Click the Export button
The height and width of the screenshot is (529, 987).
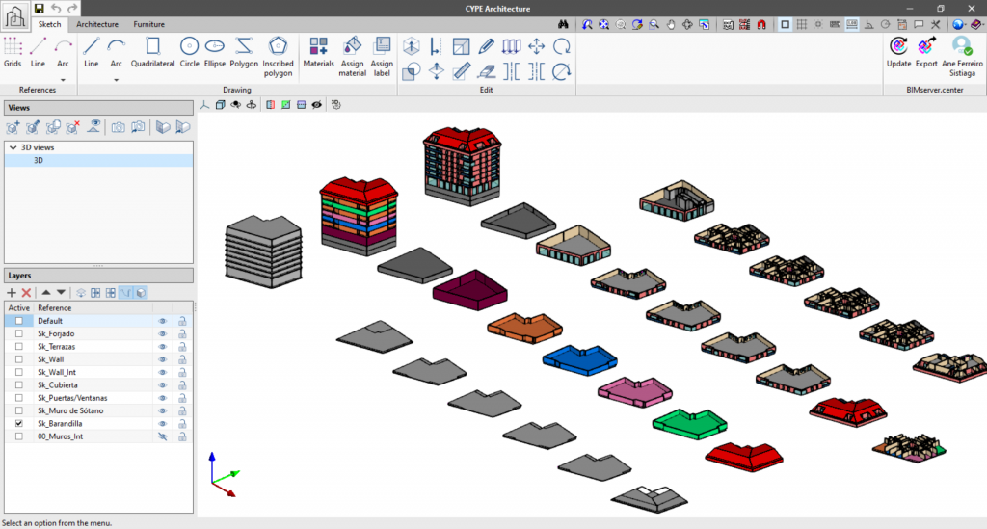pos(926,51)
